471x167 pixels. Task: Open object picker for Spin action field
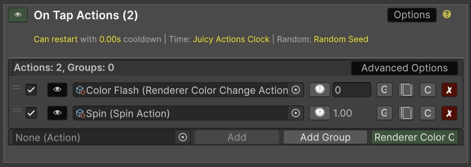[x=296, y=113]
